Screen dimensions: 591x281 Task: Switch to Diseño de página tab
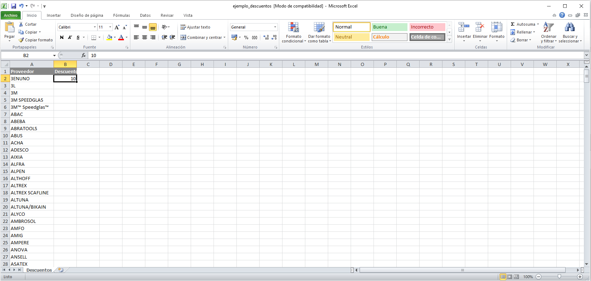[87, 15]
